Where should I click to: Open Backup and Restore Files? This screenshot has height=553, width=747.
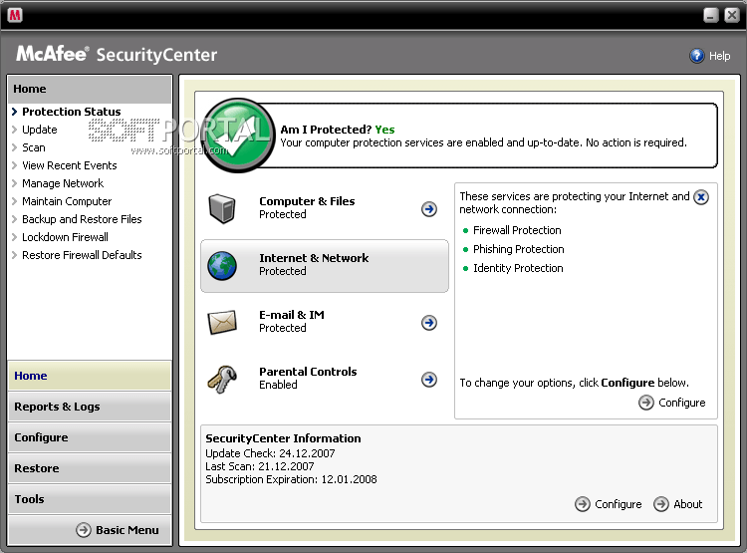(x=82, y=219)
